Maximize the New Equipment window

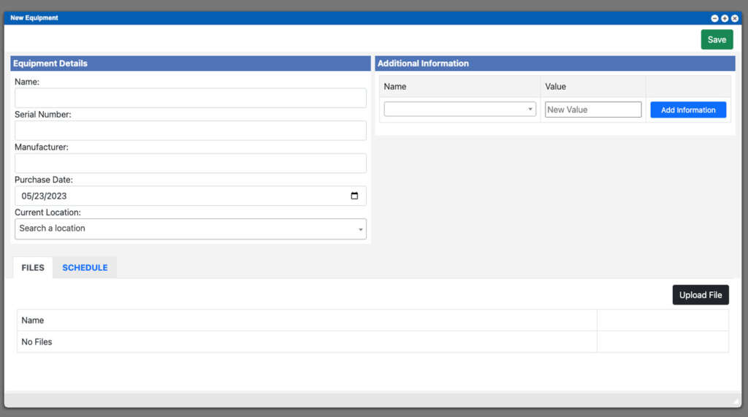coord(725,18)
